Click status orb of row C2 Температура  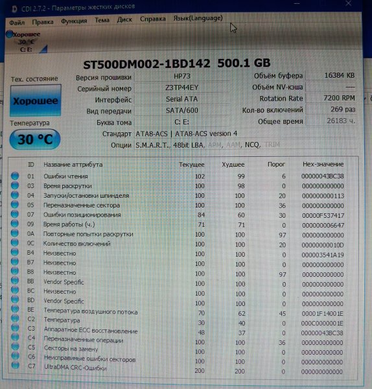click(x=15, y=318)
